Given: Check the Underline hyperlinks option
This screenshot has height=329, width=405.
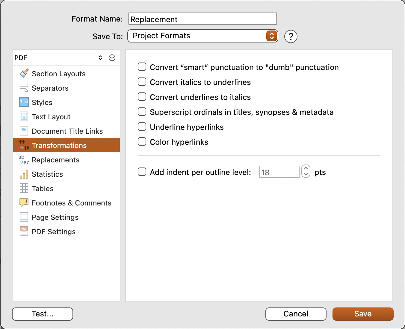Looking at the screenshot, I should [x=142, y=127].
